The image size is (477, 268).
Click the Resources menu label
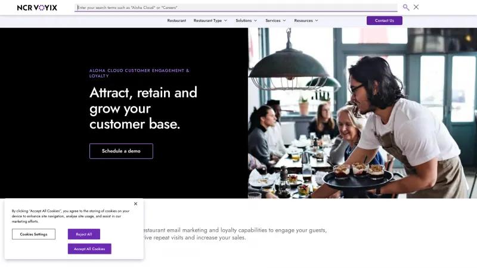303,21
